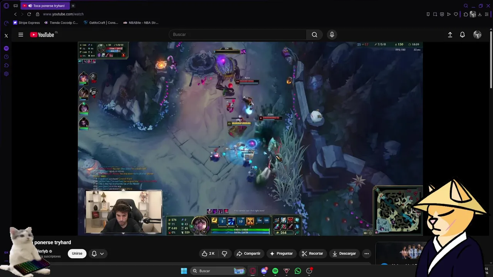Open Extensions cube in the sidebar
The width and height of the screenshot is (493, 277).
pos(6,65)
